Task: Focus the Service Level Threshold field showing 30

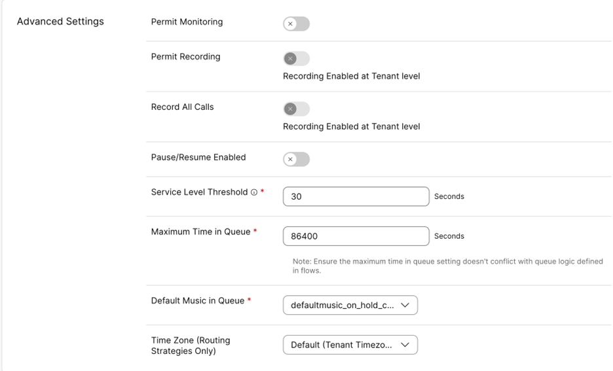Action: tap(356, 196)
